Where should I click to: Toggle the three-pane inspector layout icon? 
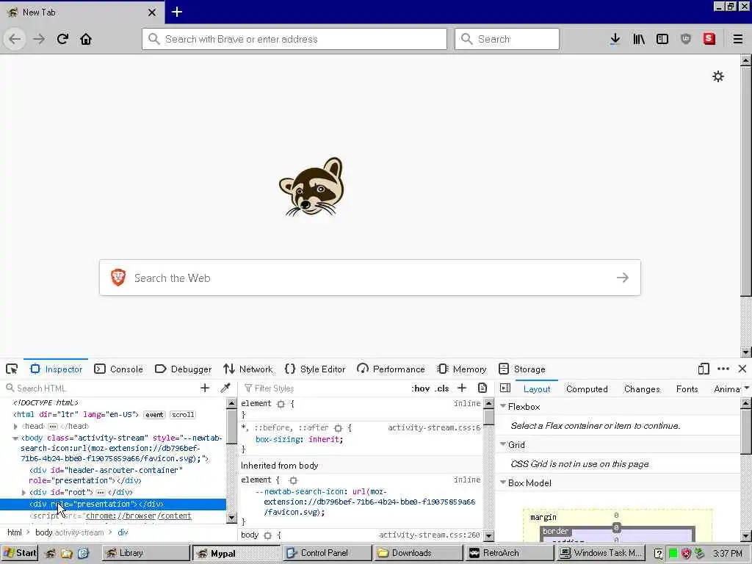505,388
